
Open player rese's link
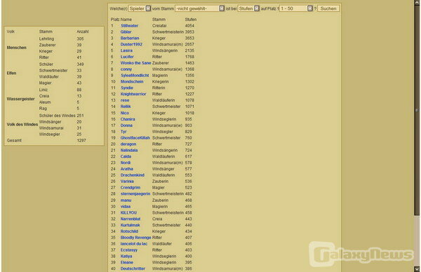coord(125,100)
